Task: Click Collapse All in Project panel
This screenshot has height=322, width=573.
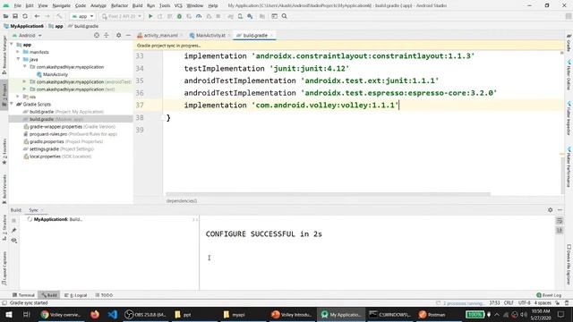Action: pyautogui.click(x=107, y=36)
